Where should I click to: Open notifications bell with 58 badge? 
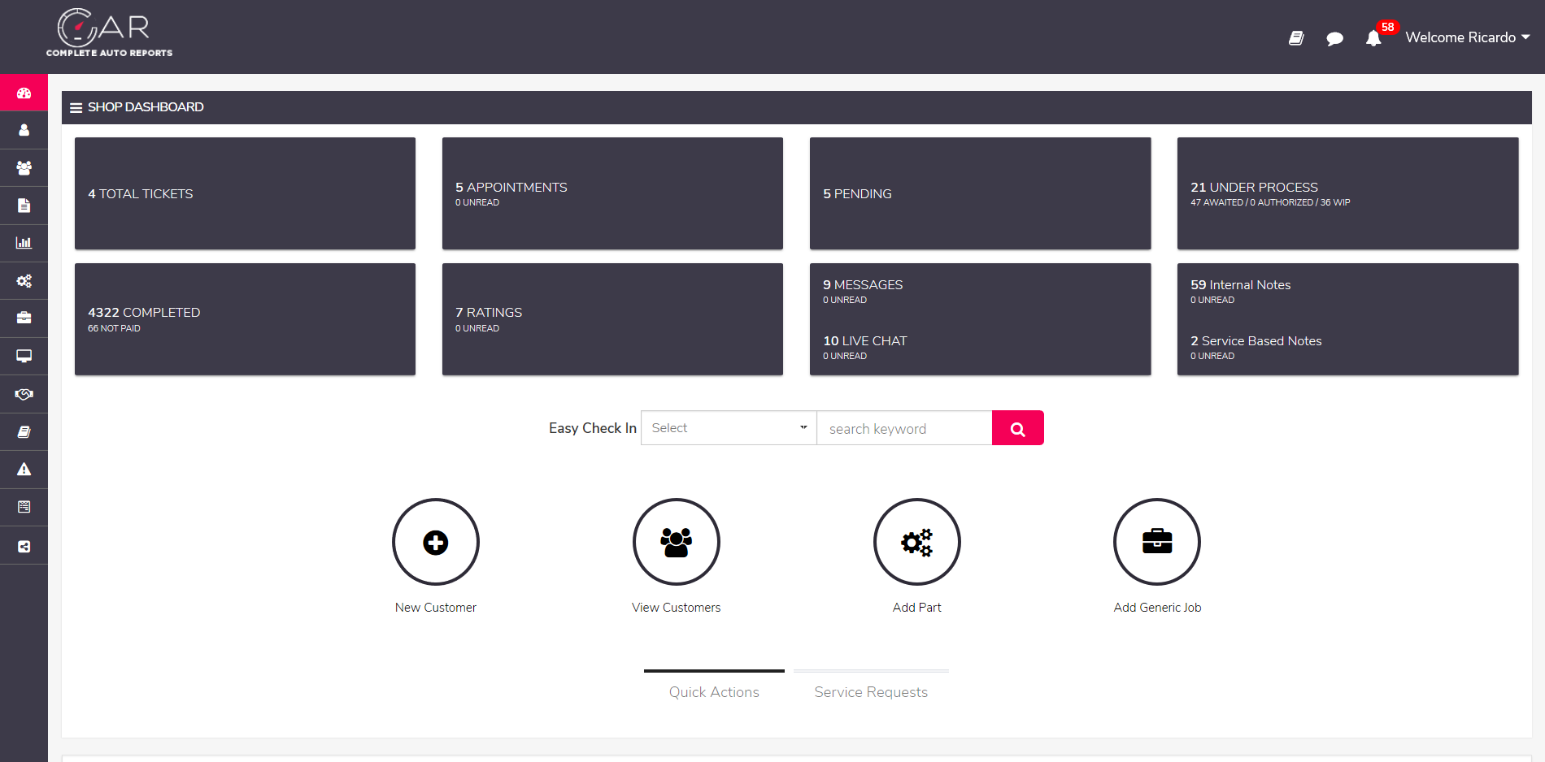coord(1373,37)
